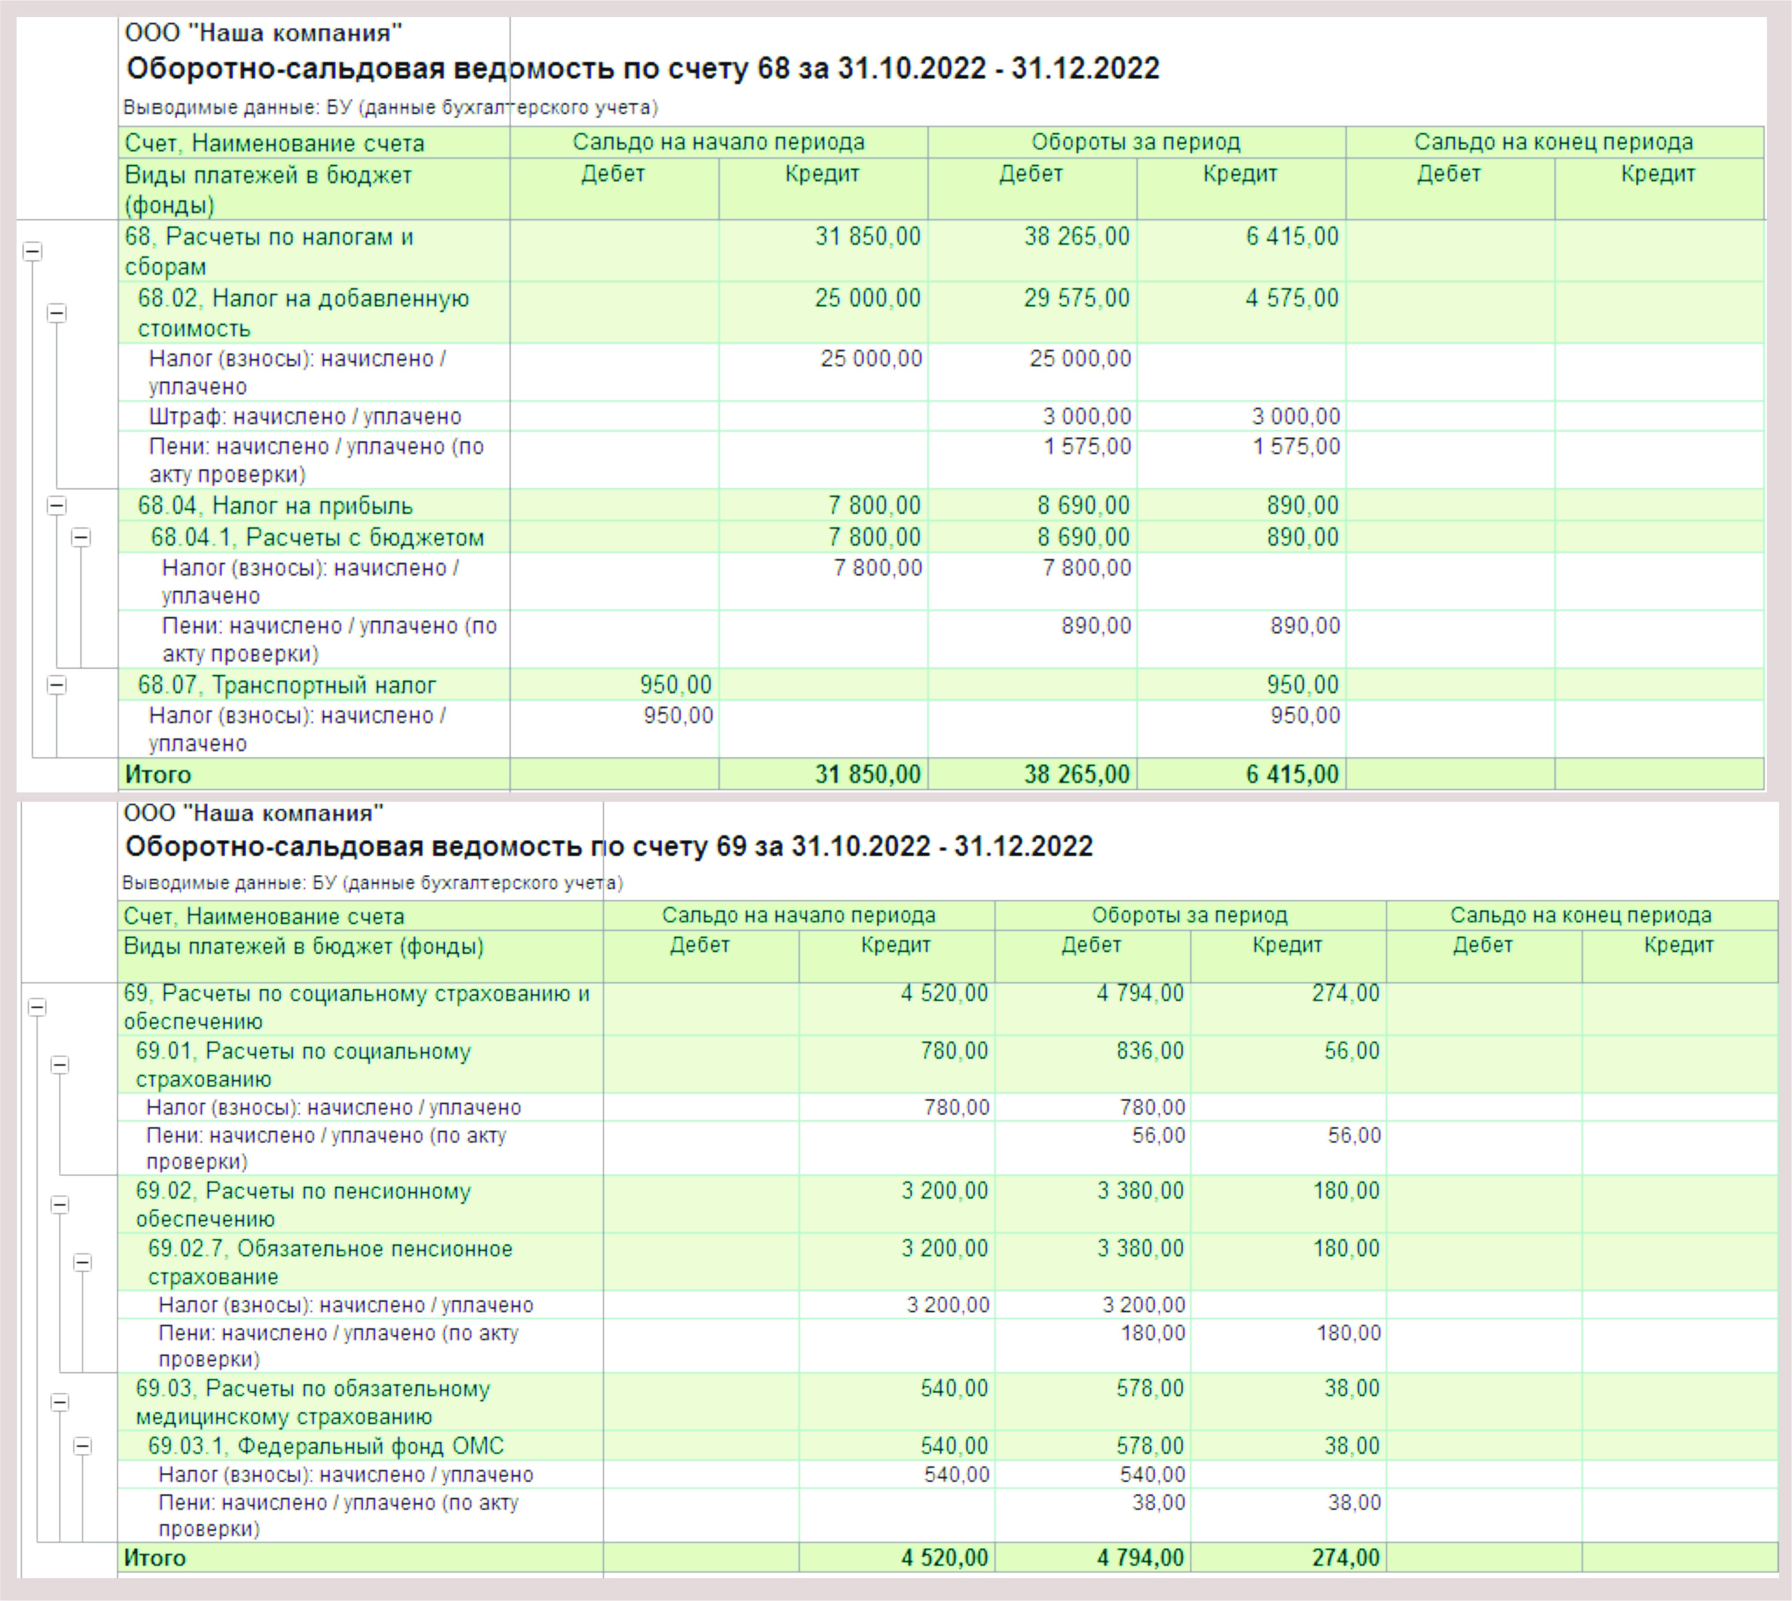Image resolution: width=1792 pixels, height=1601 pixels.
Task: Collapse the 68.07 Транспортный налог group
Action: (x=56, y=685)
